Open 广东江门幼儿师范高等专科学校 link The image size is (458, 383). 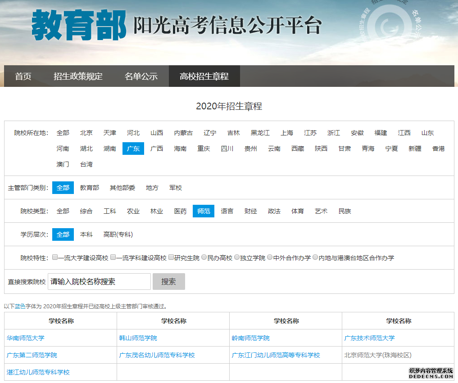276,355
